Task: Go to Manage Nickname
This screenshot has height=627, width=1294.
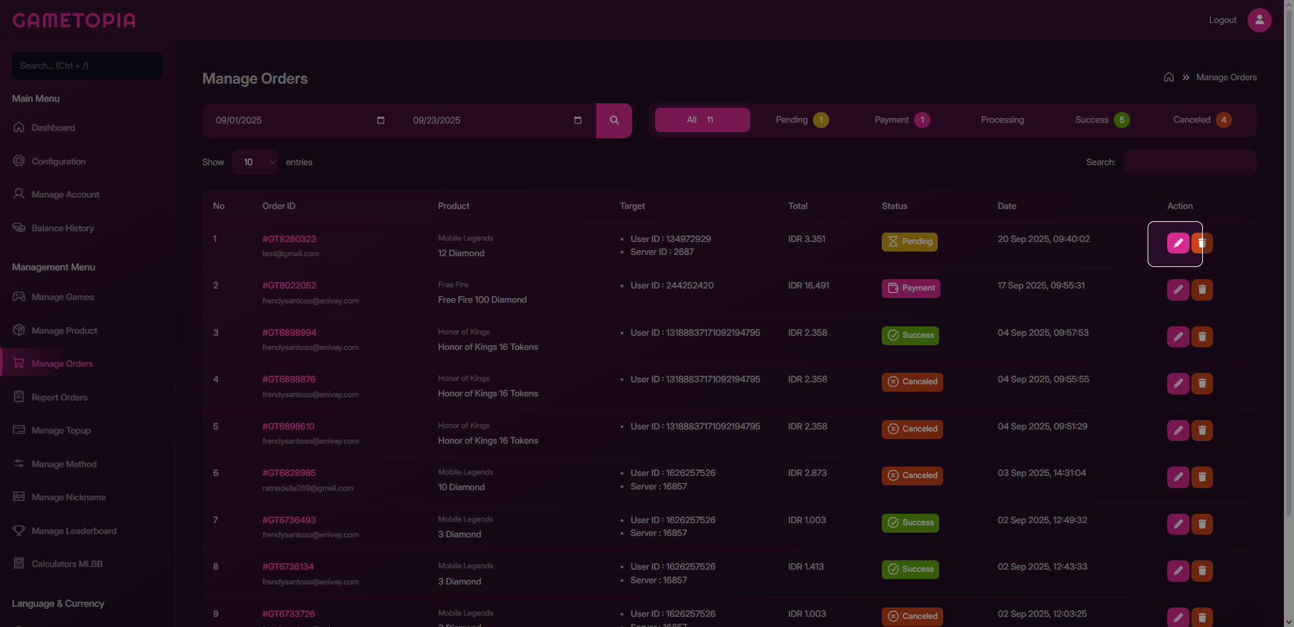Action: (x=69, y=497)
